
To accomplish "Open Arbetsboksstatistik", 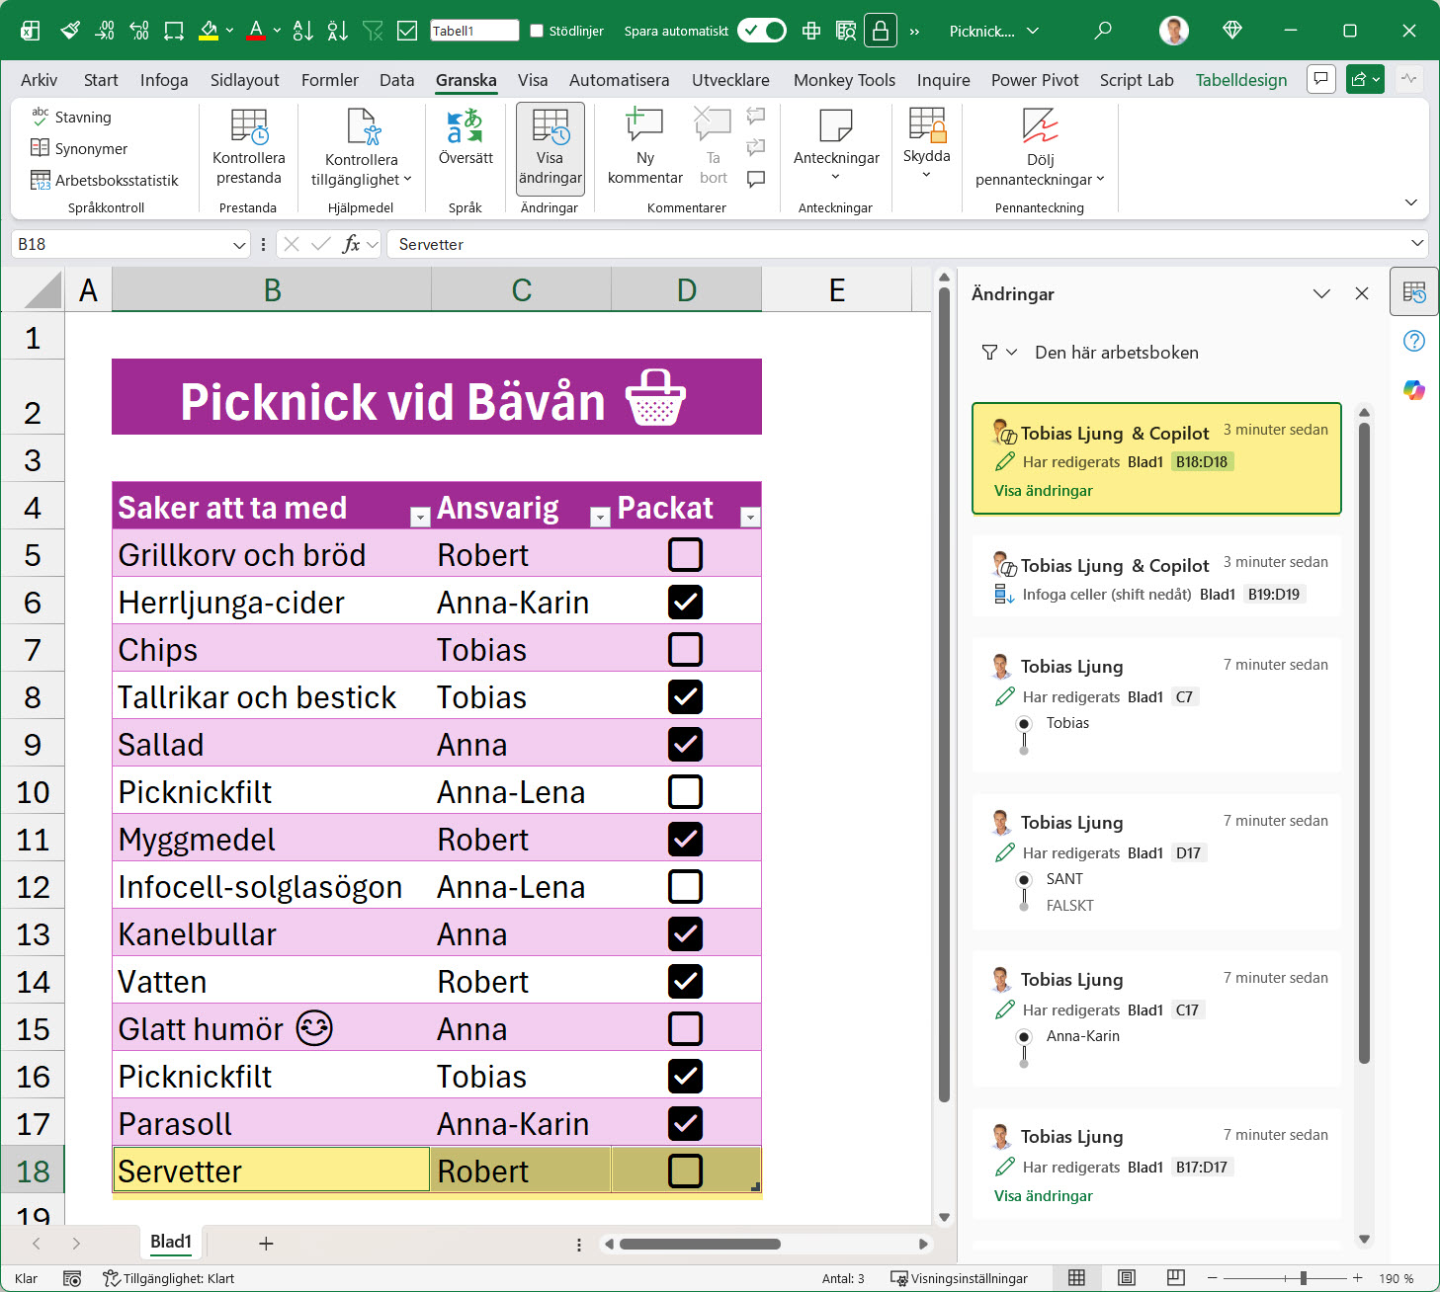I will [104, 180].
